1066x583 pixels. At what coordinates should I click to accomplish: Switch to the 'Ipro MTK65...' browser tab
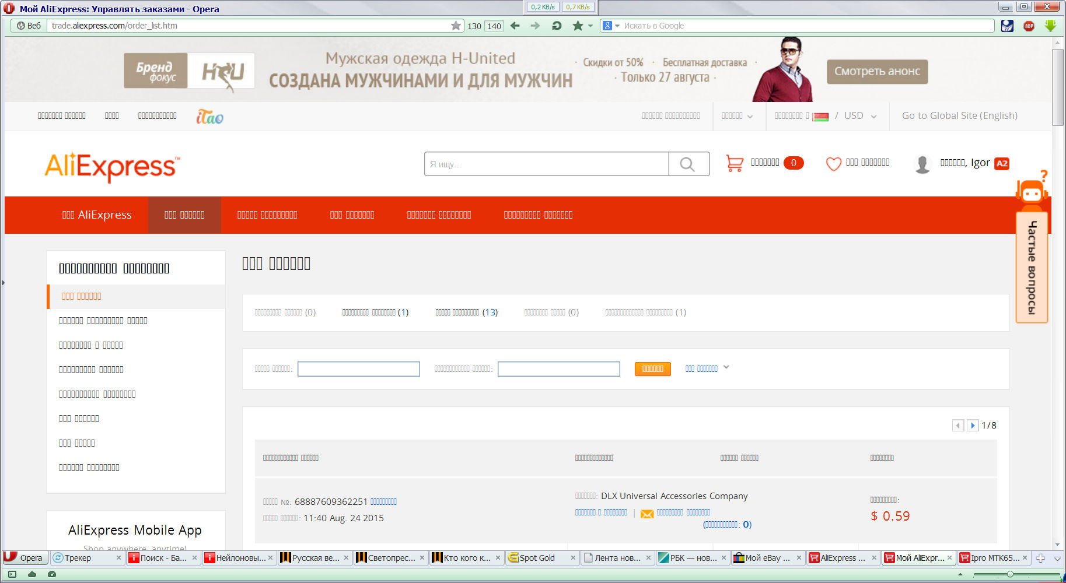click(995, 558)
